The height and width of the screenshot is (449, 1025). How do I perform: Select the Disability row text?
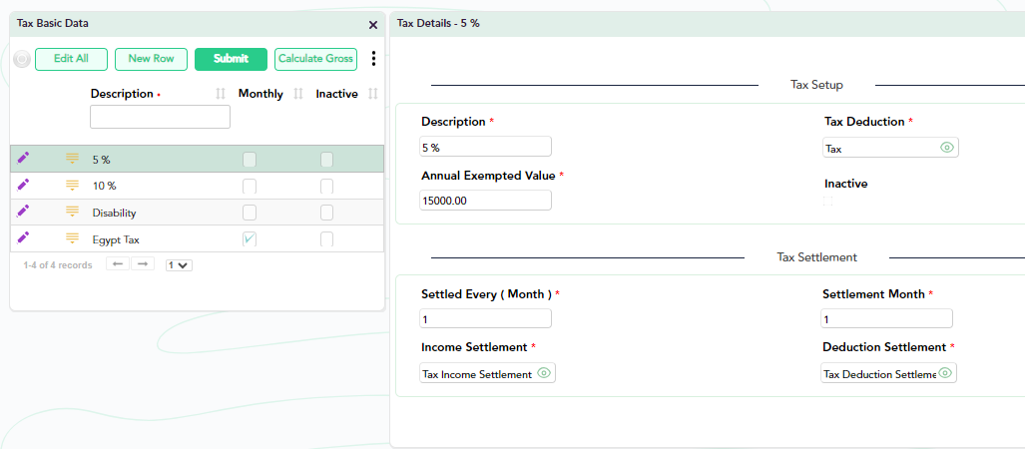115,214
